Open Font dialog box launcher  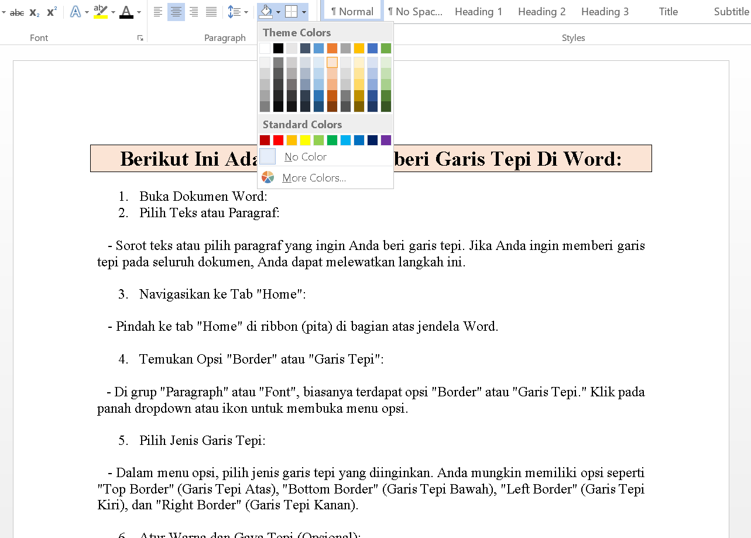pyautogui.click(x=140, y=38)
